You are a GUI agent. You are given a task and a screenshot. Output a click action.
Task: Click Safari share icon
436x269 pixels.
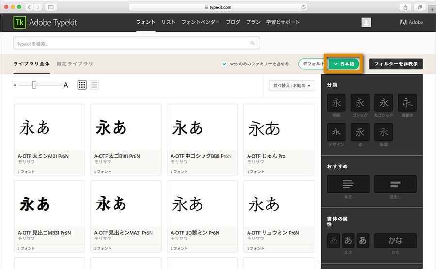coord(405,7)
